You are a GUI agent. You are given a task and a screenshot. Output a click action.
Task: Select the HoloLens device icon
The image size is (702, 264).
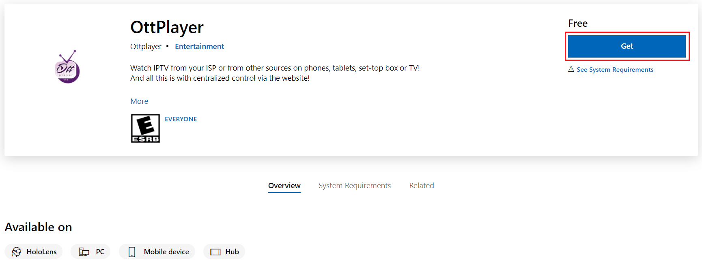pos(16,251)
